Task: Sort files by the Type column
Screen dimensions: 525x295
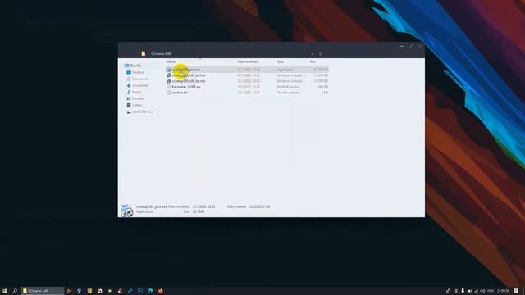Action: tap(281, 62)
